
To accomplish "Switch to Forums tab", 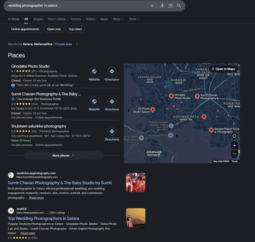I will [76, 19].
